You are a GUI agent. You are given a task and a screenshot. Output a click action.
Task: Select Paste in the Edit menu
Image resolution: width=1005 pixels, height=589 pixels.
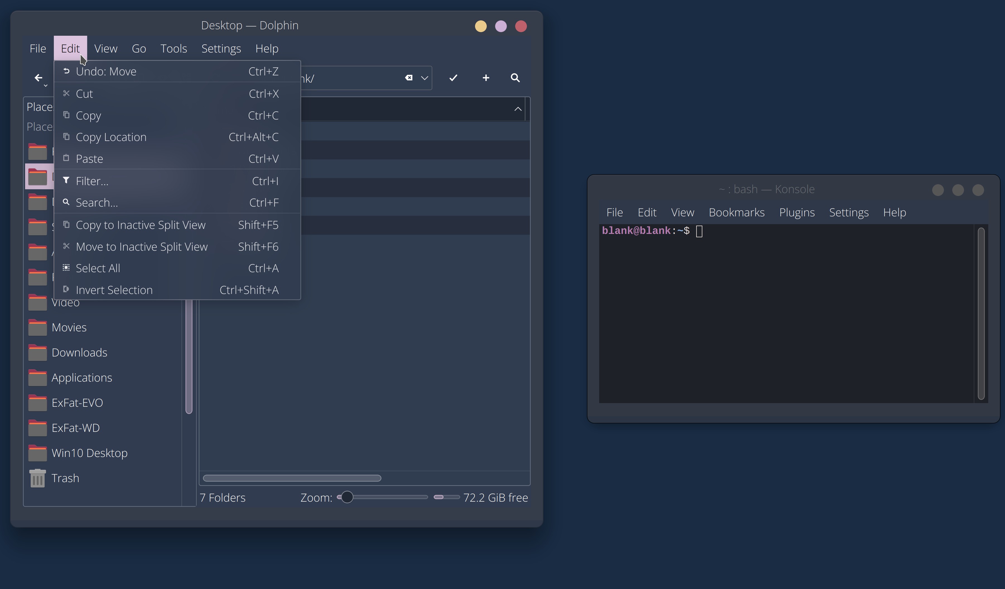[x=177, y=159]
